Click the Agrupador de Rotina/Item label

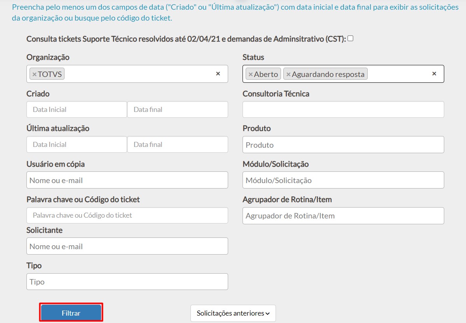tap(287, 200)
